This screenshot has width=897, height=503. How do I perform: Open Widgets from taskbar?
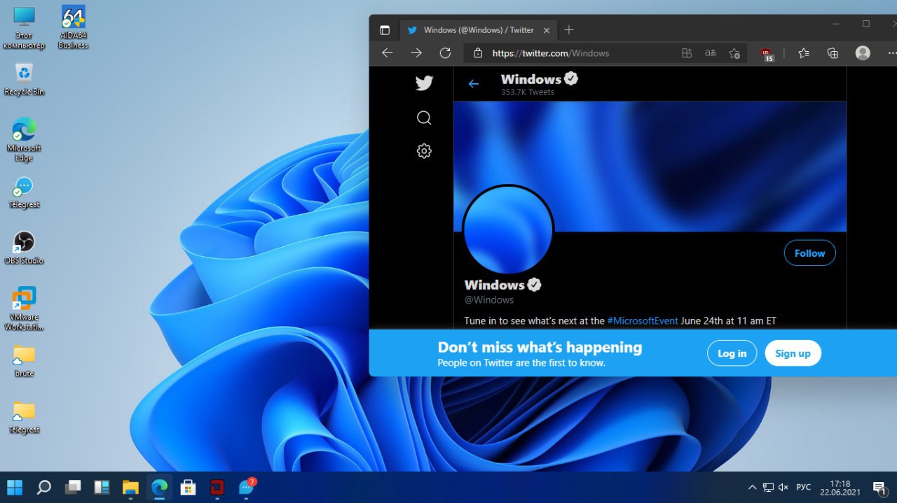102,487
